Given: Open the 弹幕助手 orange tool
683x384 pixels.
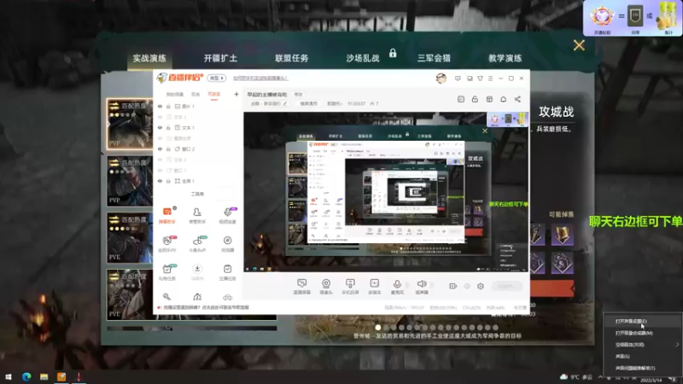Looking at the screenshot, I should pyautogui.click(x=166, y=215).
